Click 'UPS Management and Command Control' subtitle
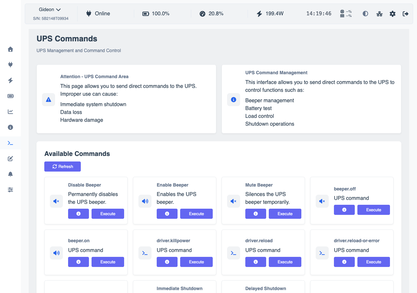This screenshot has width=417, height=293. (79, 50)
